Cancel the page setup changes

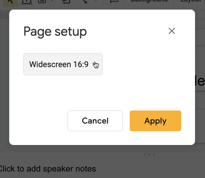(x=95, y=121)
